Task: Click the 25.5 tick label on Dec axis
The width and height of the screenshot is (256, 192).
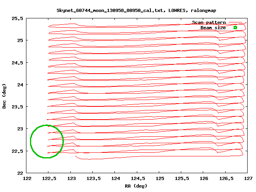Action: tap(17, 18)
